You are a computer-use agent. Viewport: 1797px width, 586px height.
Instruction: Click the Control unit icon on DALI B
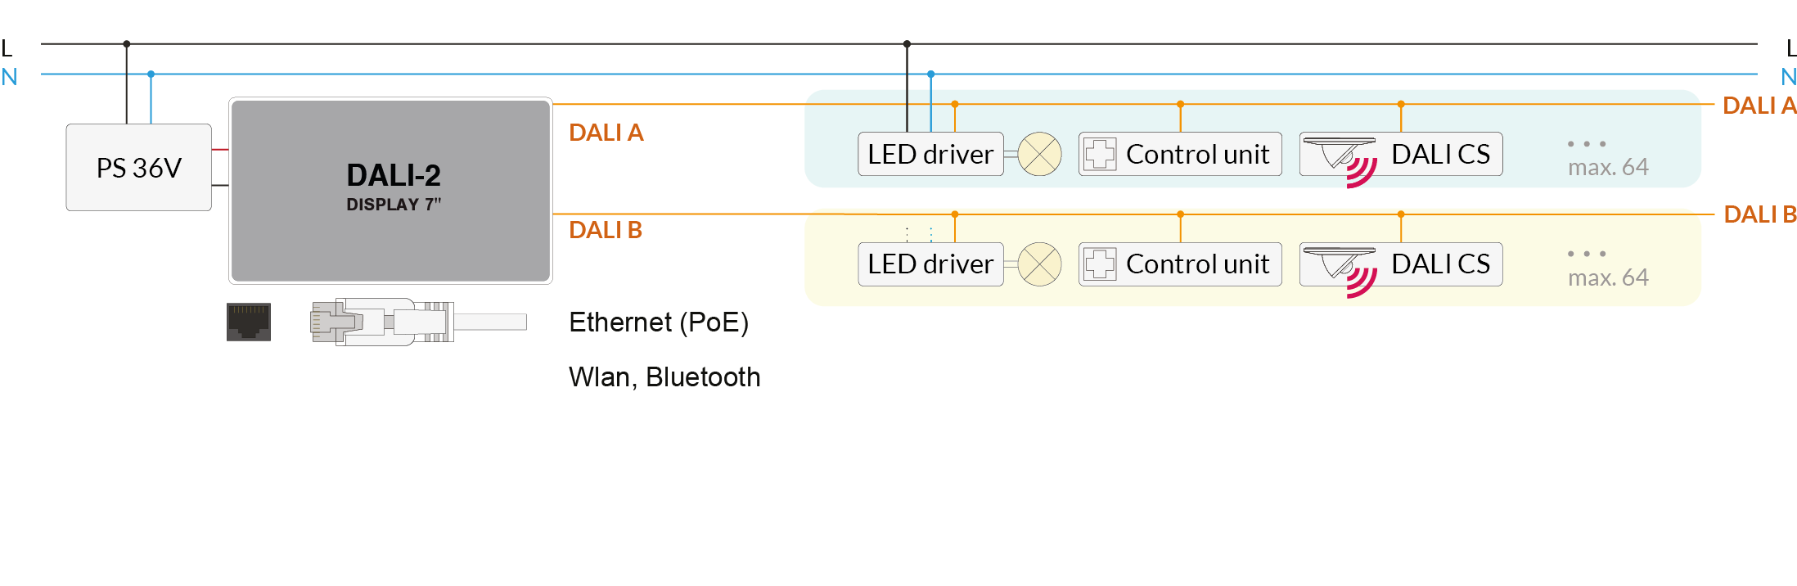(1100, 264)
